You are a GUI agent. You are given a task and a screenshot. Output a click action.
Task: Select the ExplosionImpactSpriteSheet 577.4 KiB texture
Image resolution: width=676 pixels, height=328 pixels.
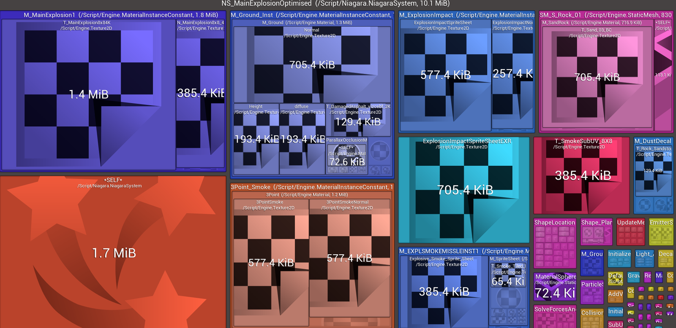[x=445, y=75]
